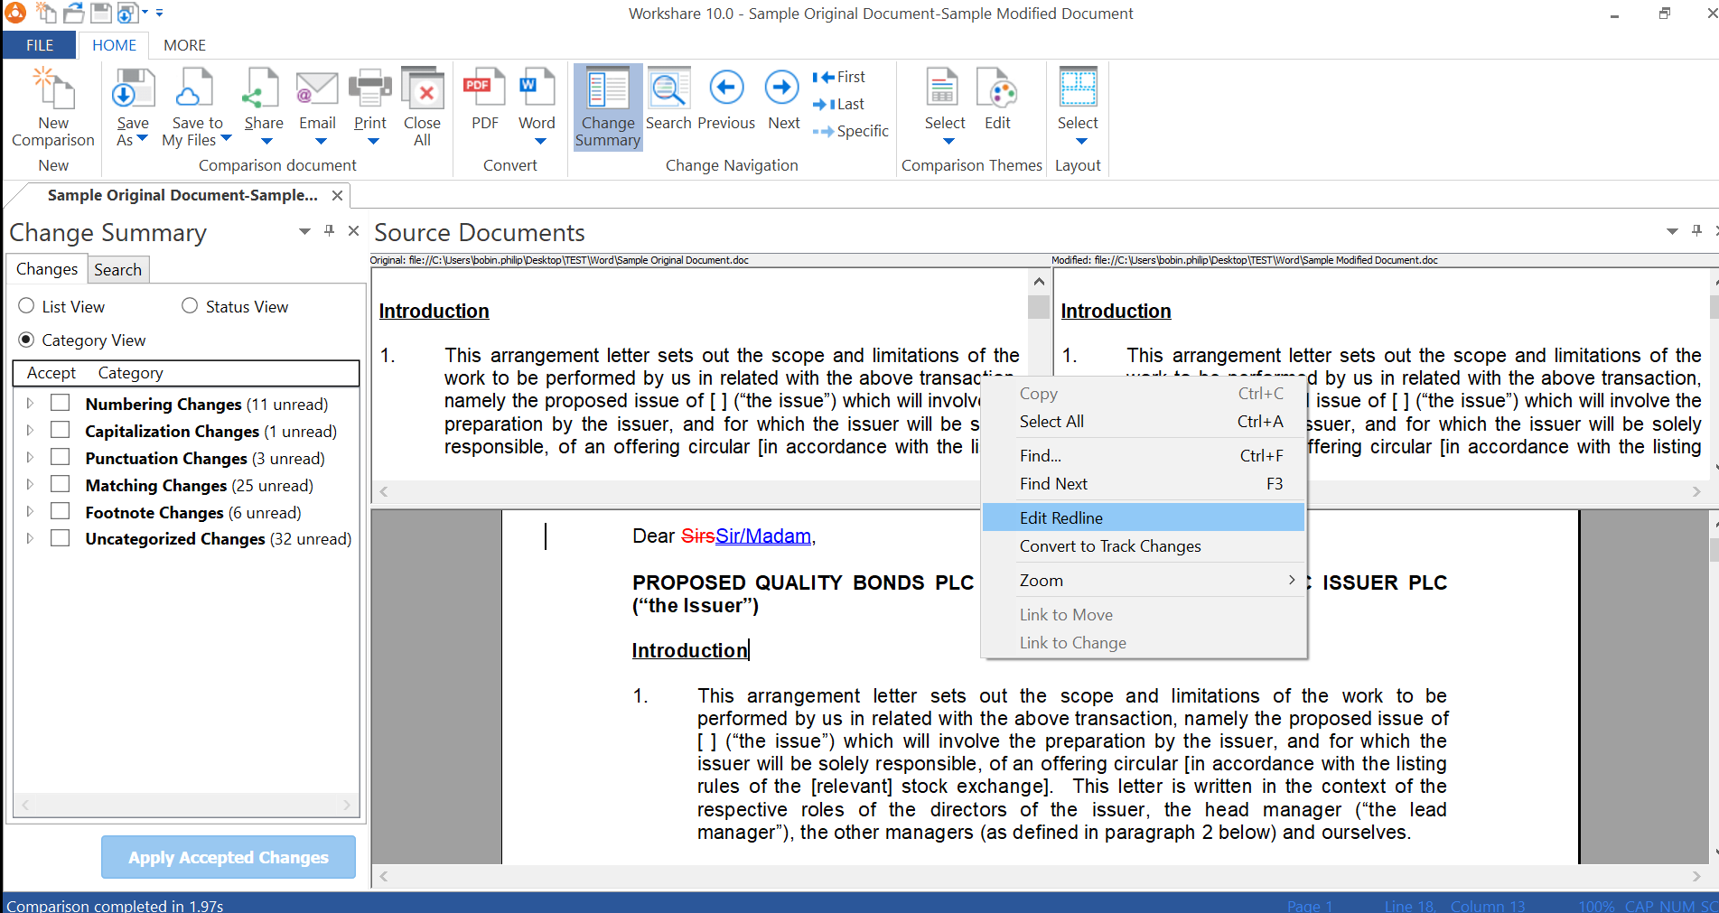Click the save disk icon in quick access toolbar
Viewport: 1719px width, 913px height.
(x=101, y=13)
